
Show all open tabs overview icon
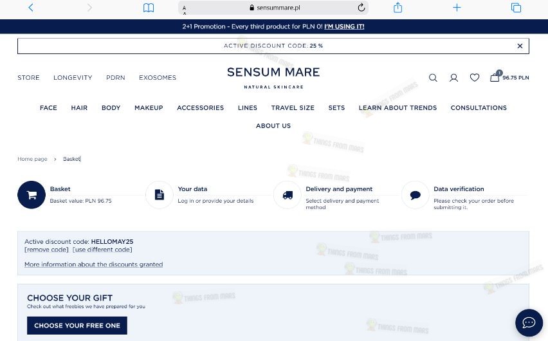coord(516,7)
